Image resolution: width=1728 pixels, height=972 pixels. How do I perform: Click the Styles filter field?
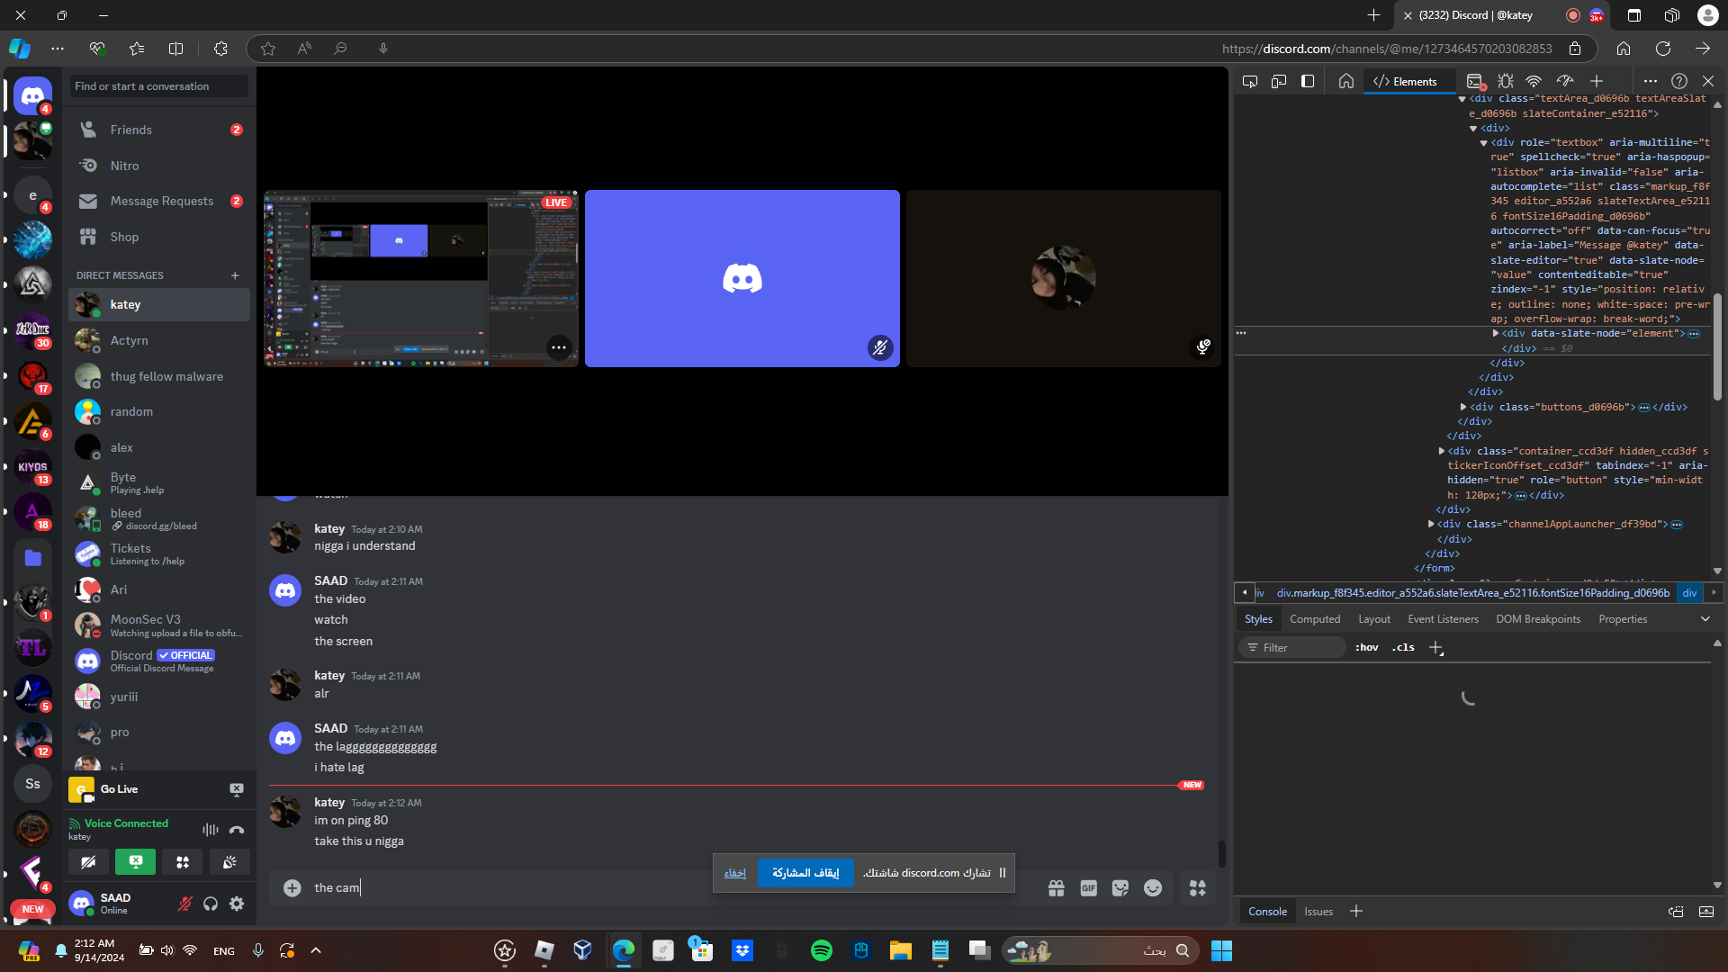tap(1292, 648)
